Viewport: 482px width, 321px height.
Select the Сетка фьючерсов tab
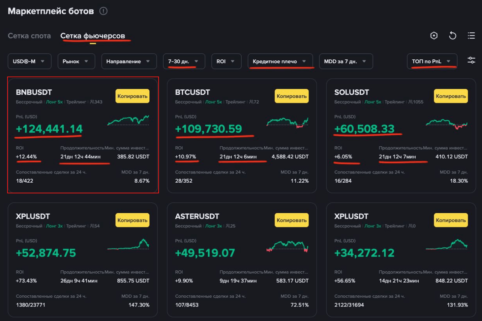click(x=93, y=36)
